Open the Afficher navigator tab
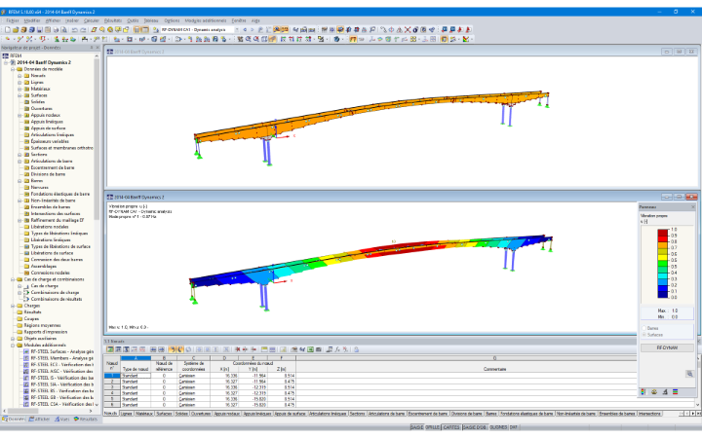The width and height of the screenshot is (702, 438). [x=39, y=420]
